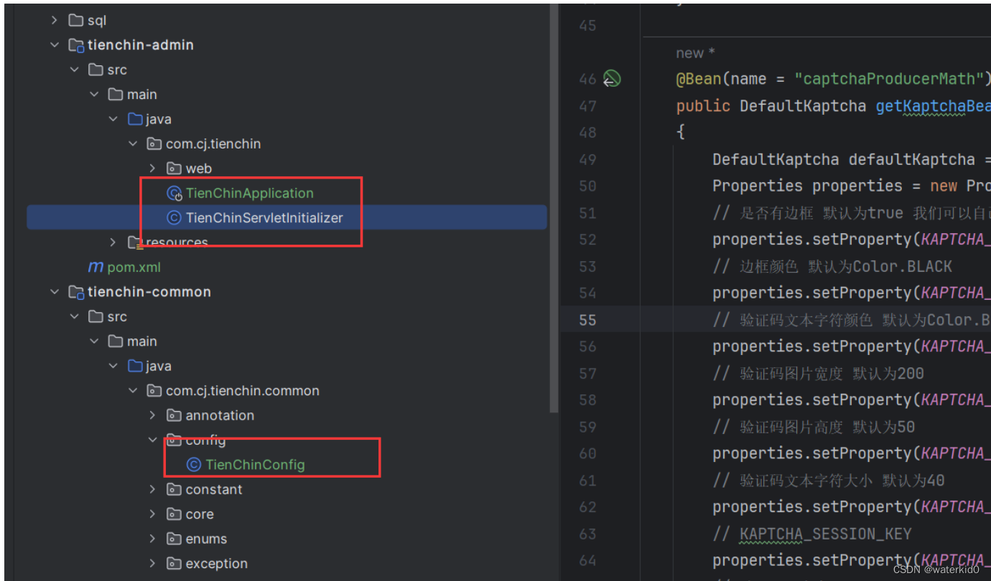Click line number 49 in the gutter

(x=587, y=159)
